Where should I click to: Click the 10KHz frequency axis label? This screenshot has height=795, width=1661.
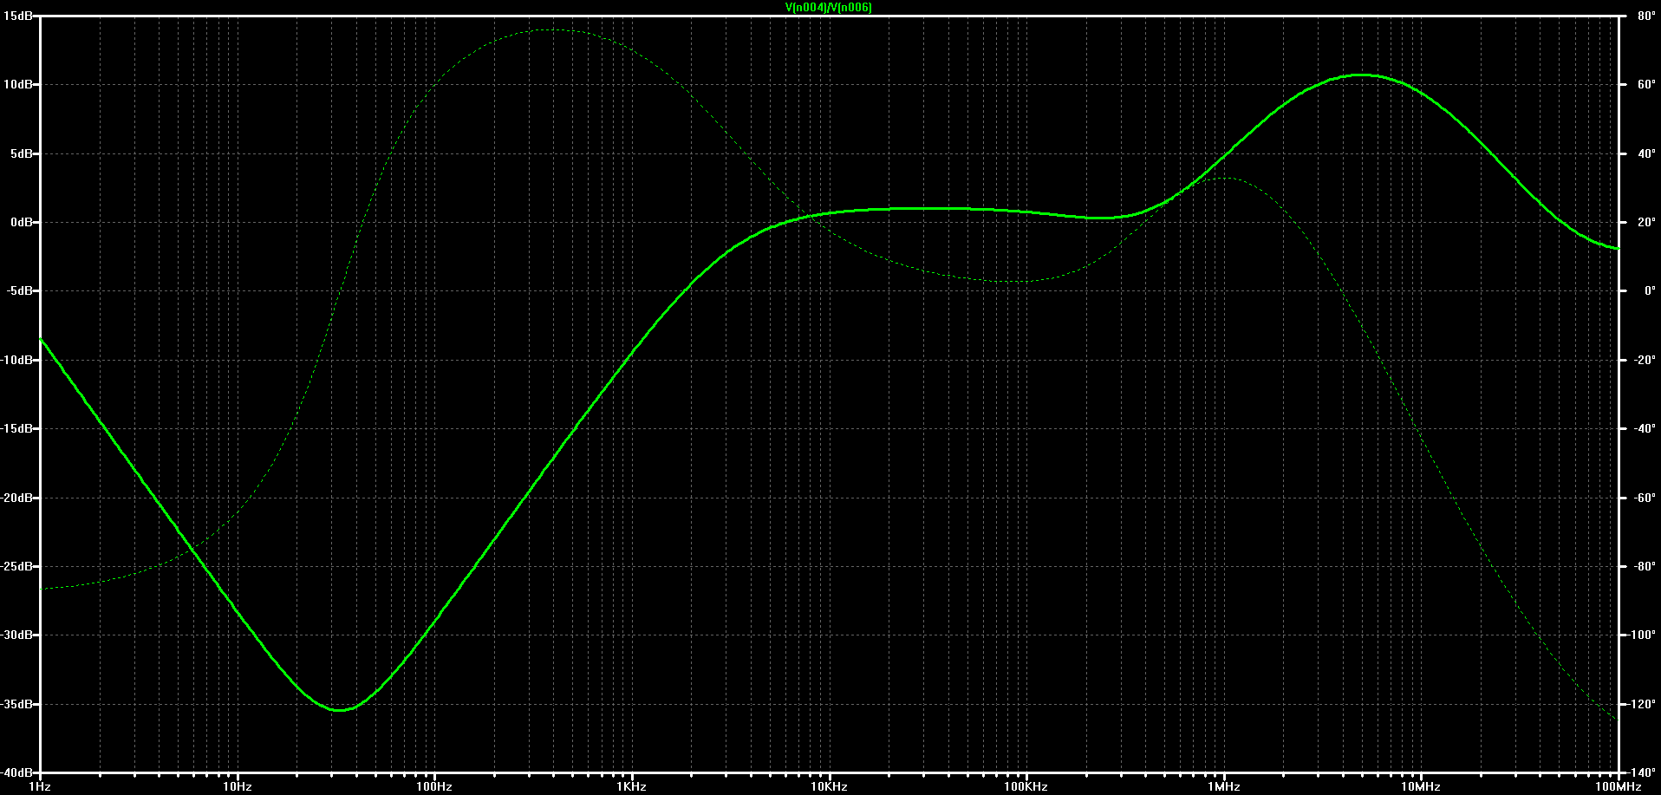tap(829, 786)
